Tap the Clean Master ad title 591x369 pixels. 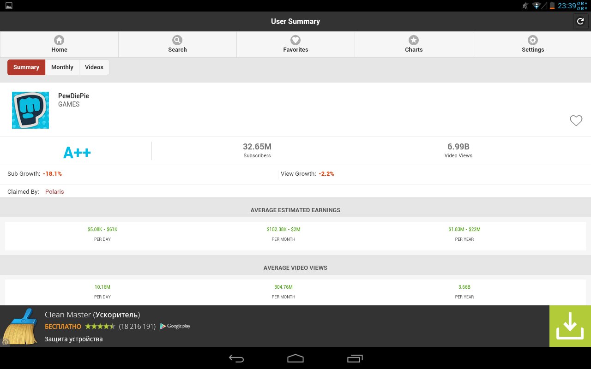point(92,315)
